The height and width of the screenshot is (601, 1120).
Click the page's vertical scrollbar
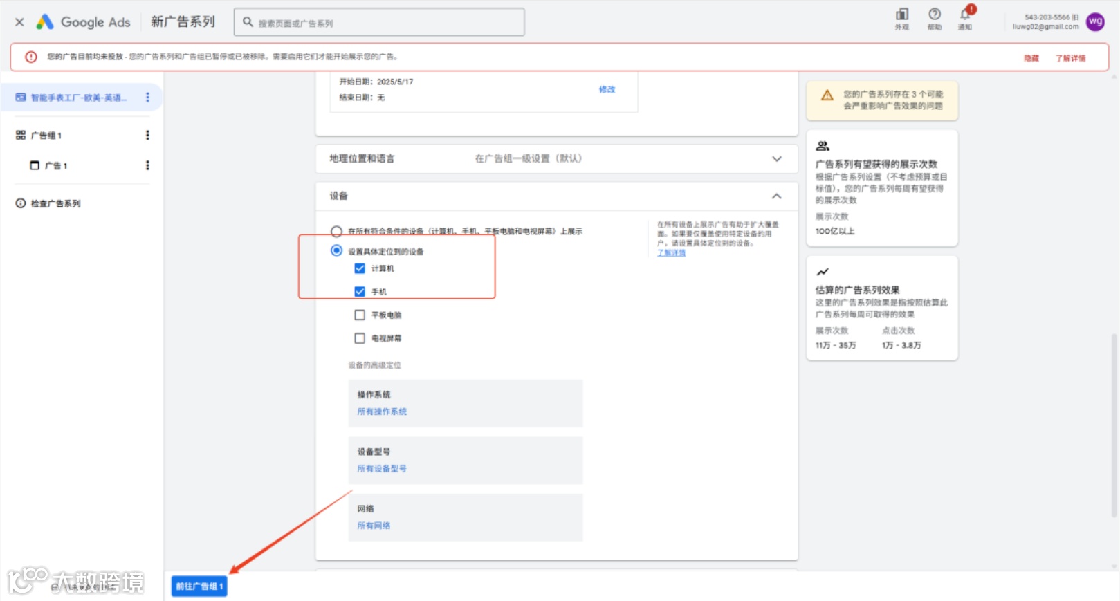[x=1114, y=425]
